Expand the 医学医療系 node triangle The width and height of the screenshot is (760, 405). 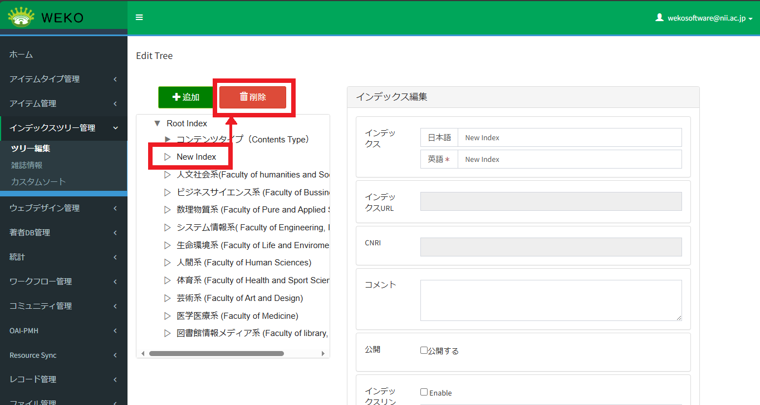[168, 316]
